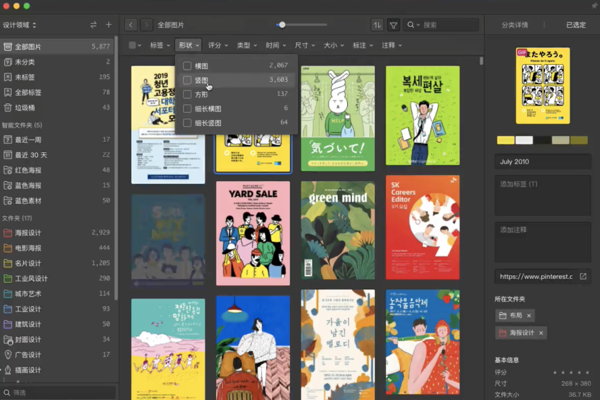The height and width of the screenshot is (400, 600).
Task: Select the filter funnel icon near search
Action: pyautogui.click(x=393, y=24)
